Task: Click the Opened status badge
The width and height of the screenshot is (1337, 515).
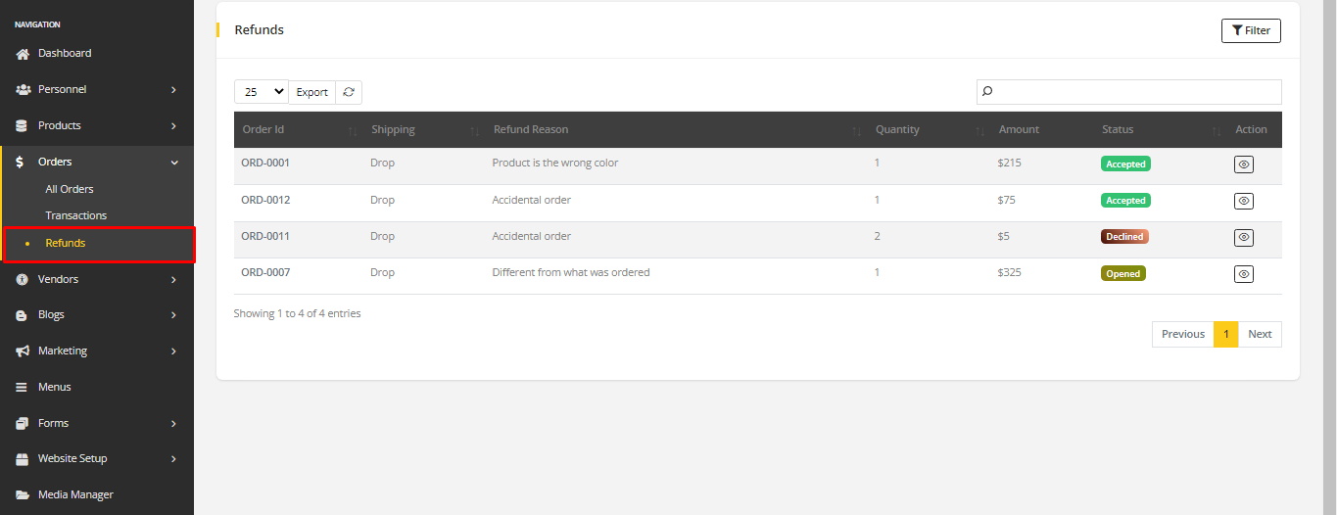Action: pyautogui.click(x=1123, y=274)
